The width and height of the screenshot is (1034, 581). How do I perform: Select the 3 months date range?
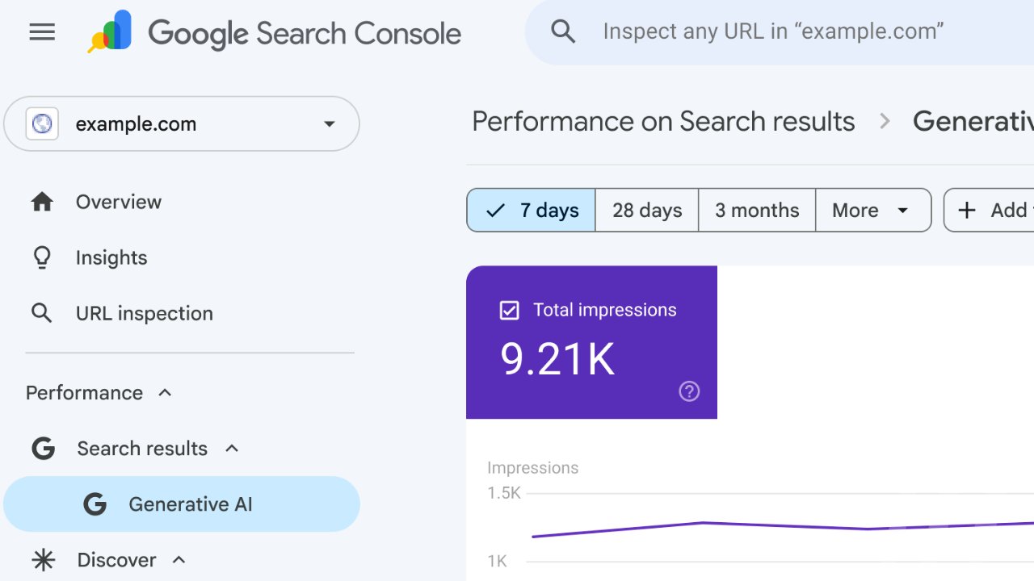point(757,211)
